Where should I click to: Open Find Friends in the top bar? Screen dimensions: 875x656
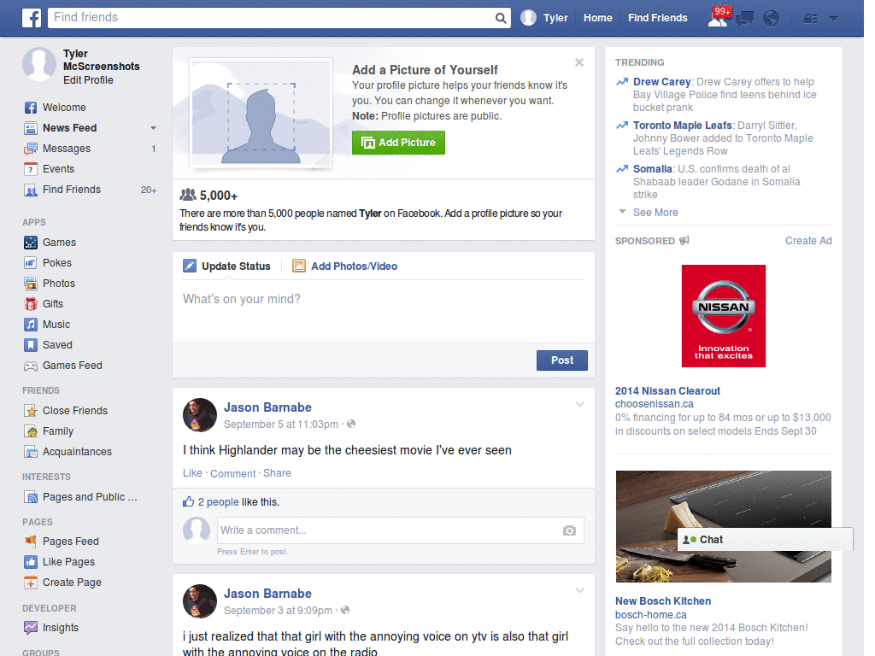coord(657,18)
